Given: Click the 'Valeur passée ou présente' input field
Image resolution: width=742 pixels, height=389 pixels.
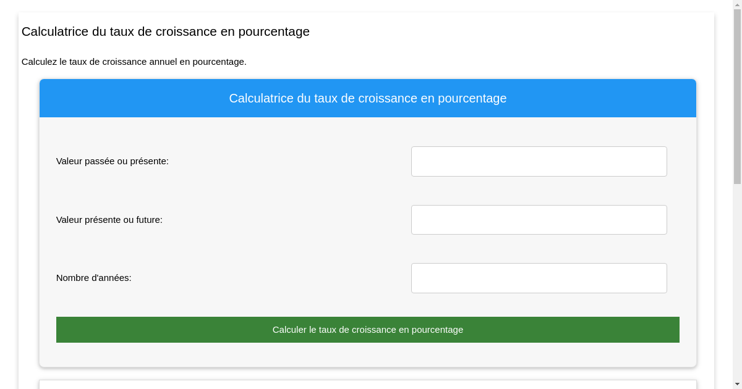Looking at the screenshot, I should pos(539,161).
